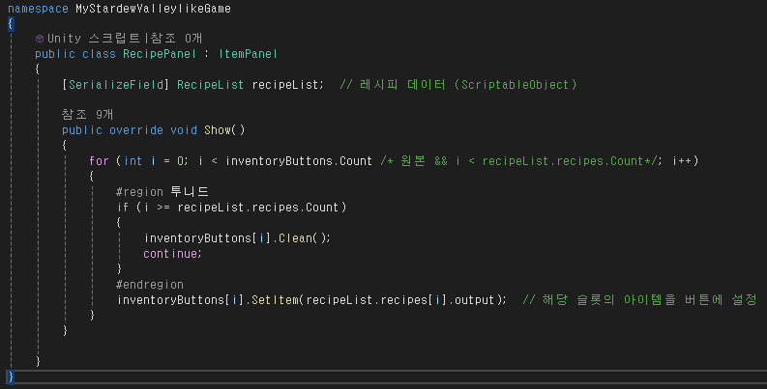Select the class name RecipePanel
Image resolution: width=767 pixels, height=389 pixels.
160,54
